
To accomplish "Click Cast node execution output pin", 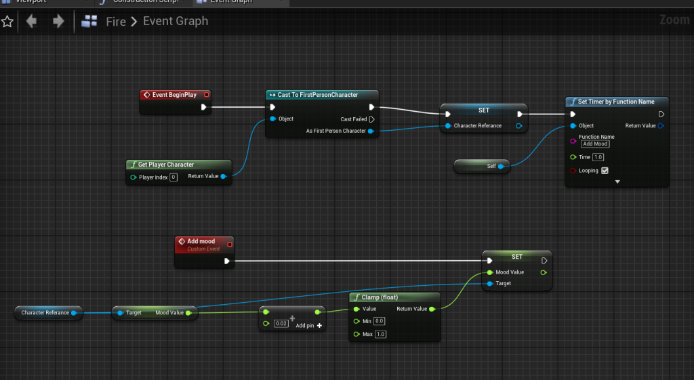I will point(372,107).
